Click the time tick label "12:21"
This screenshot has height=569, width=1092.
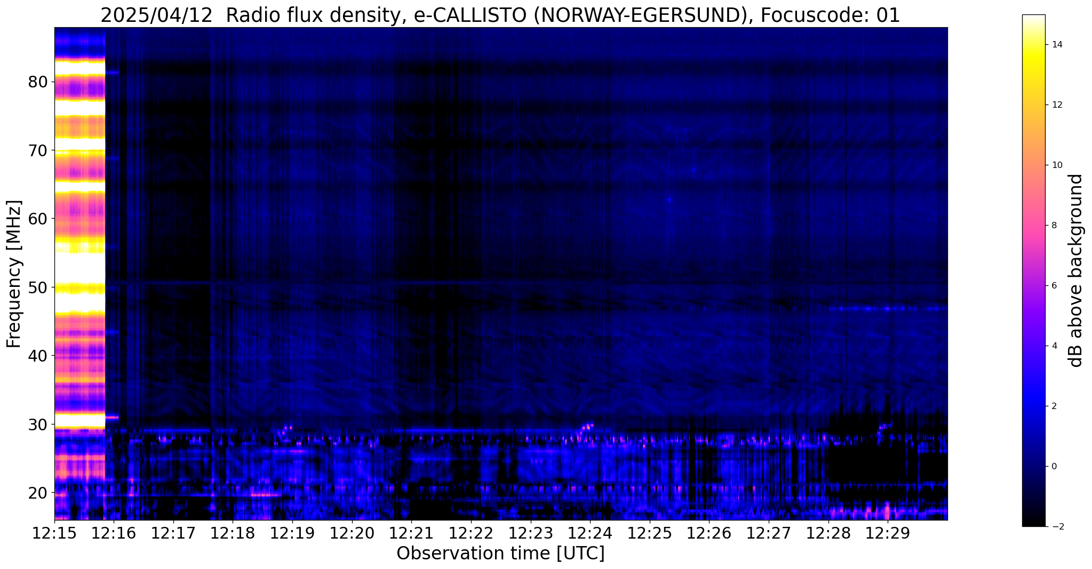(411, 533)
